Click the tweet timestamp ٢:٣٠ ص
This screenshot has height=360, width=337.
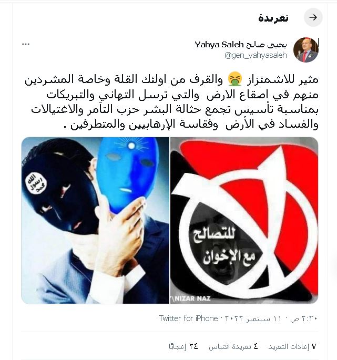click(x=303, y=318)
